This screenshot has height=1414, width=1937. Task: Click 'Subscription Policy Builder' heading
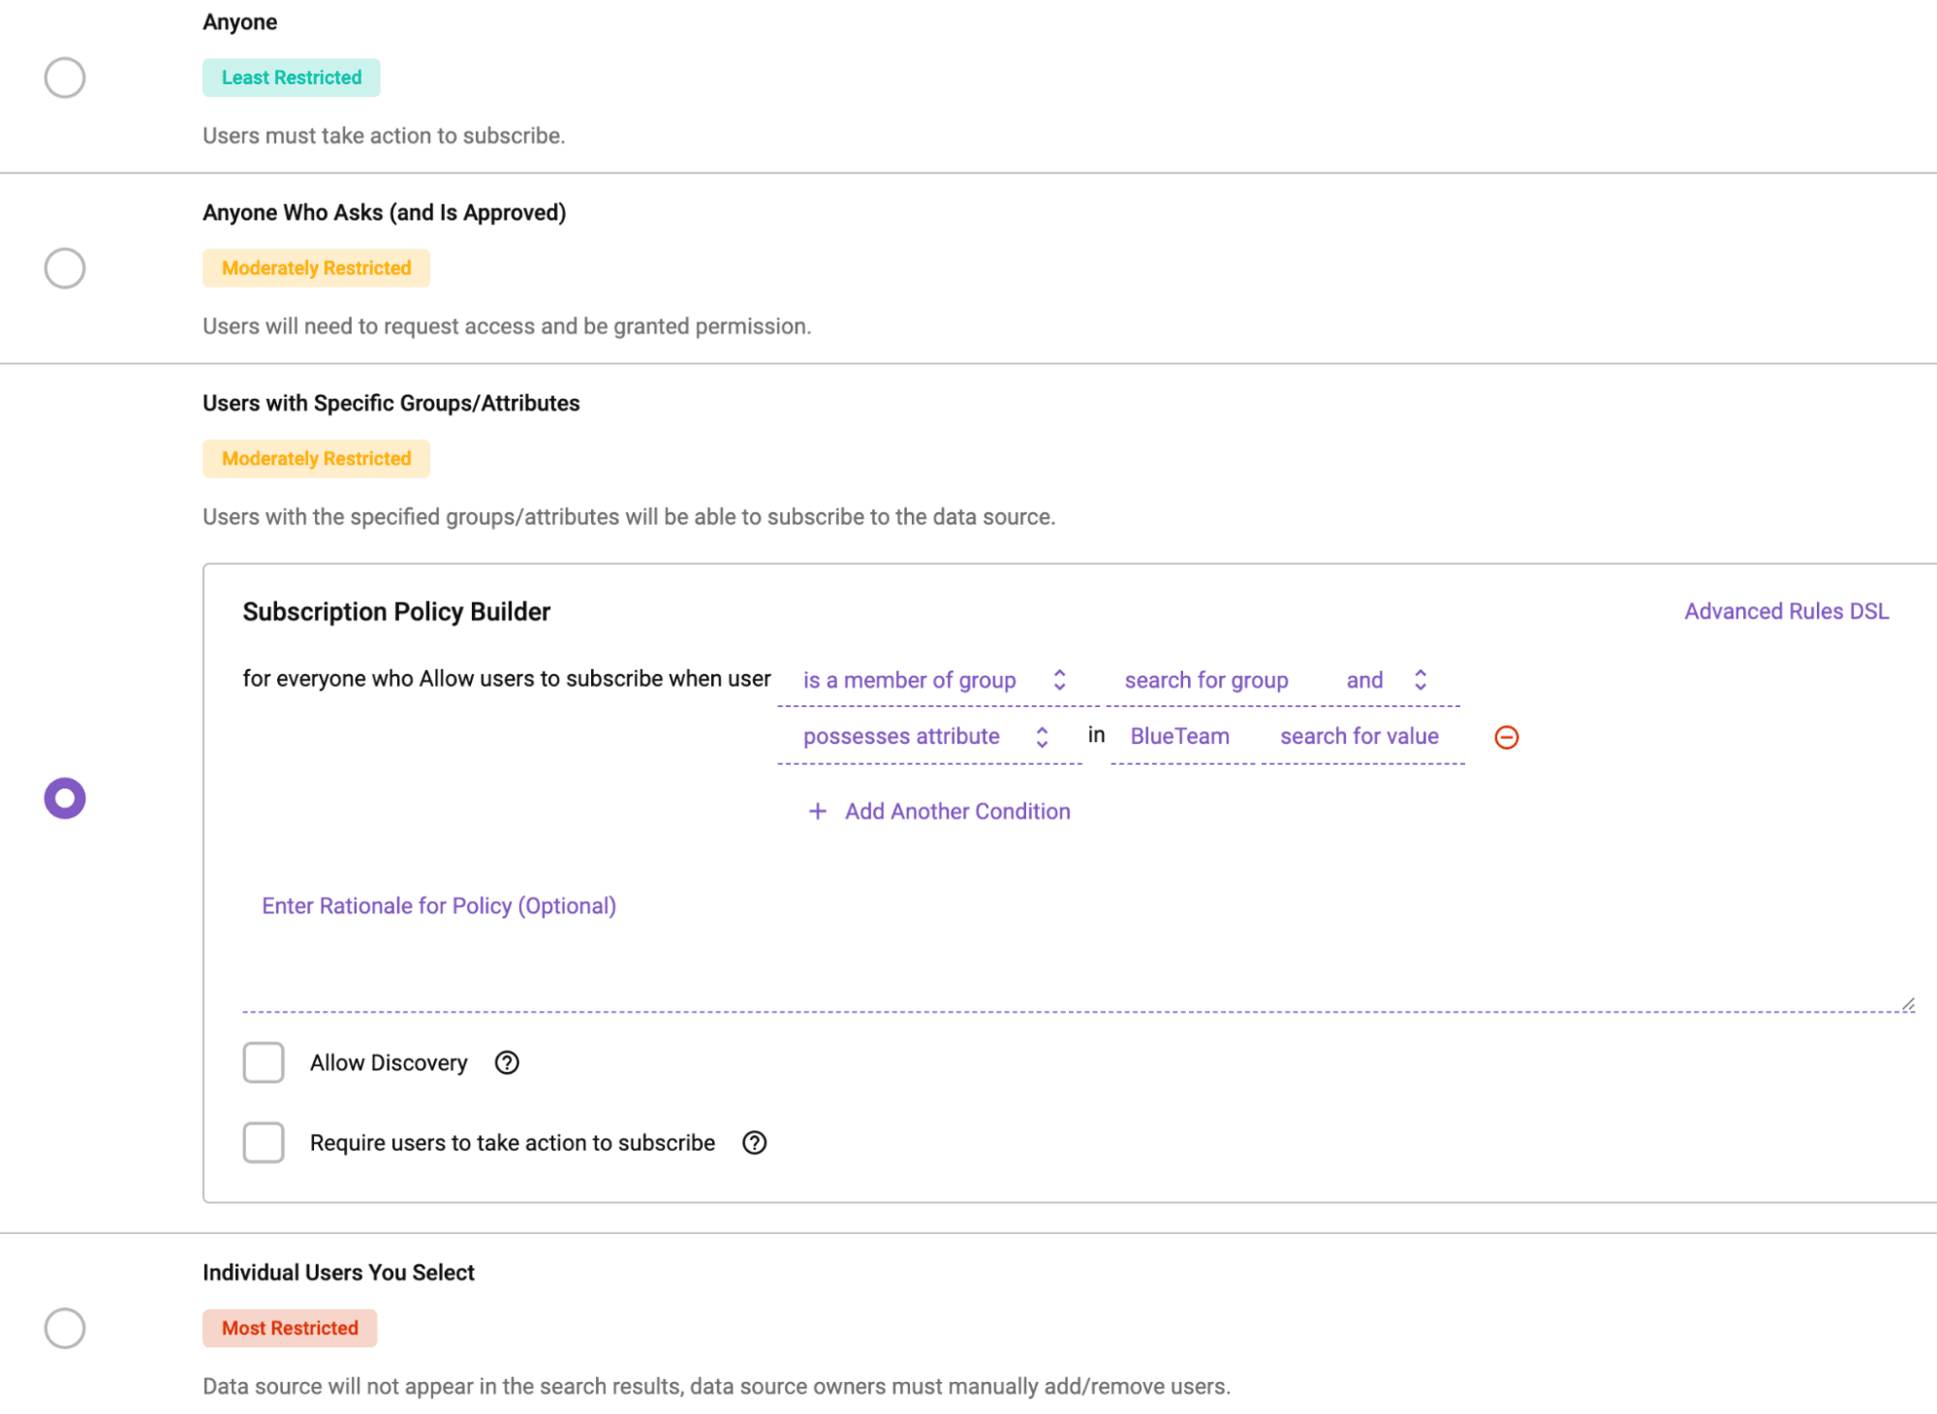(x=396, y=612)
